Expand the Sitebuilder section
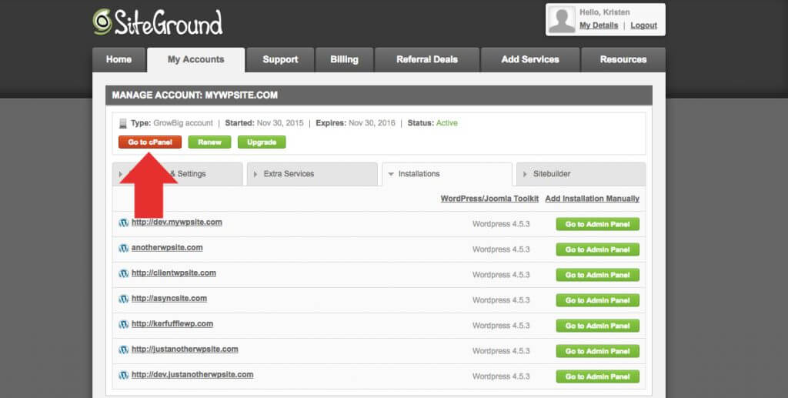The image size is (788, 398). tap(581, 174)
